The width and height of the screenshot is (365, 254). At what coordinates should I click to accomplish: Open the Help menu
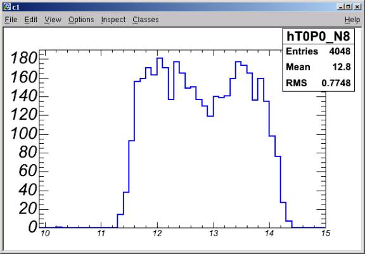click(x=352, y=20)
